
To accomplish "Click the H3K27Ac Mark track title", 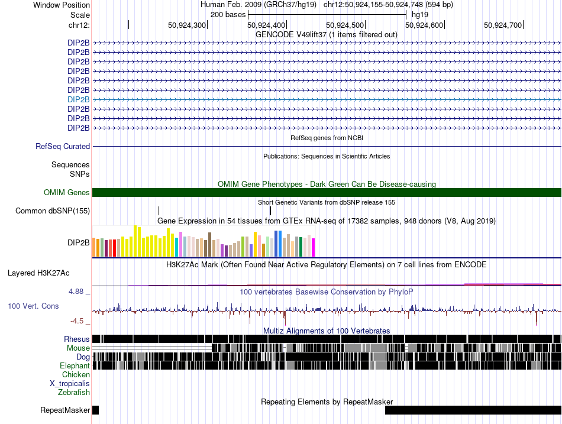I will pos(327,265).
